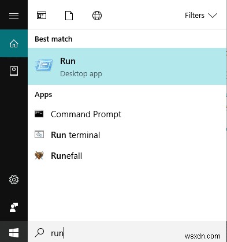This screenshot has height=242, width=227.
Task: Click the 'Desktop app' subtitle text
Action: click(x=81, y=74)
